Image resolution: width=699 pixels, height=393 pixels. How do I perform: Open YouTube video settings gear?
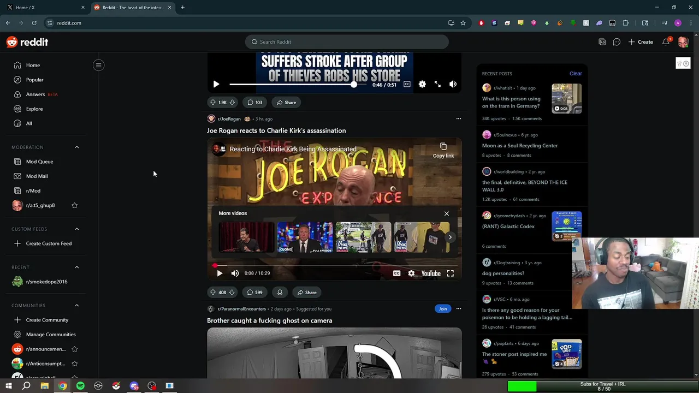pos(411,273)
